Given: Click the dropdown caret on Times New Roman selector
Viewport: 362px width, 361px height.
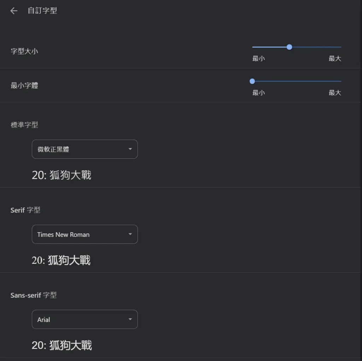Looking at the screenshot, I should pyautogui.click(x=130, y=234).
